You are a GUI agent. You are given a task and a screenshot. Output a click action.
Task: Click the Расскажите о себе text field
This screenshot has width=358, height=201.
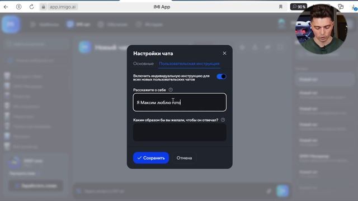coord(180,102)
